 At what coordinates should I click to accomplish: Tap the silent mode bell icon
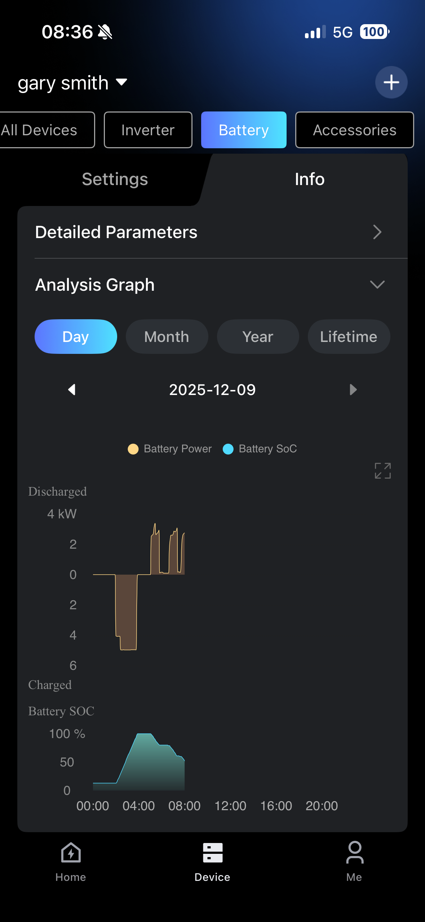(x=105, y=32)
